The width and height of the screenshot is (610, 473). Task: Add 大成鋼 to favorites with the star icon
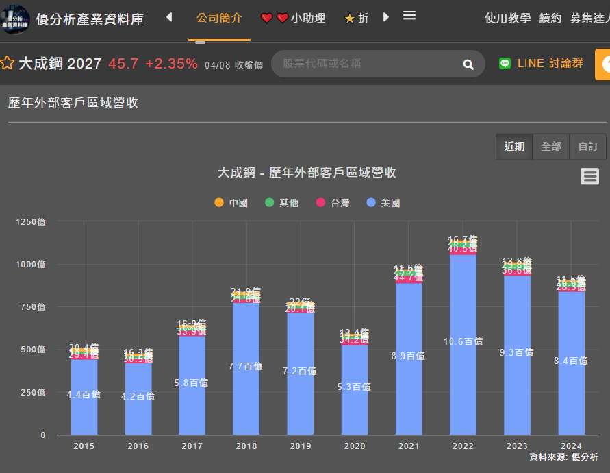7,63
